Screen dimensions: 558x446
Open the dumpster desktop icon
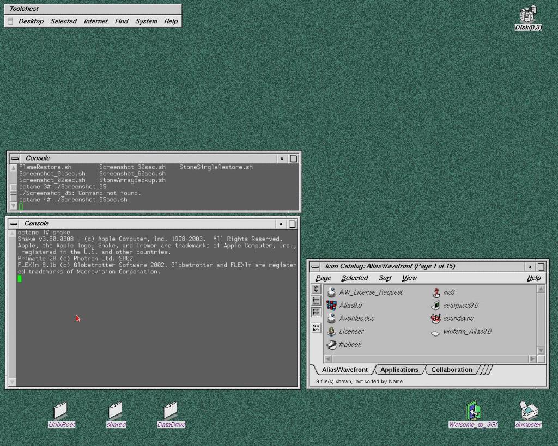(x=528, y=411)
